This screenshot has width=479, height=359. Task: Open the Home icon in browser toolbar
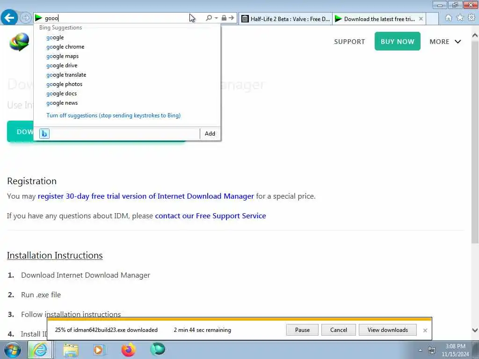(x=448, y=18)
